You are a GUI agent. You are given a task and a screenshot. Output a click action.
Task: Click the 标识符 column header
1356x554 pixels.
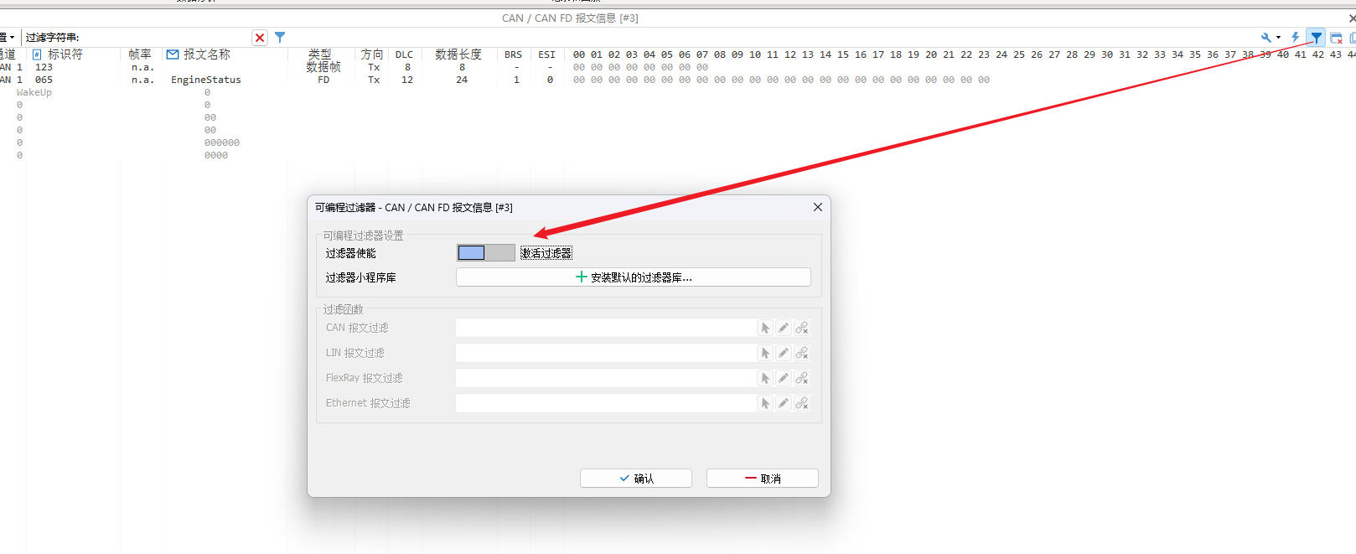[65, 54]
